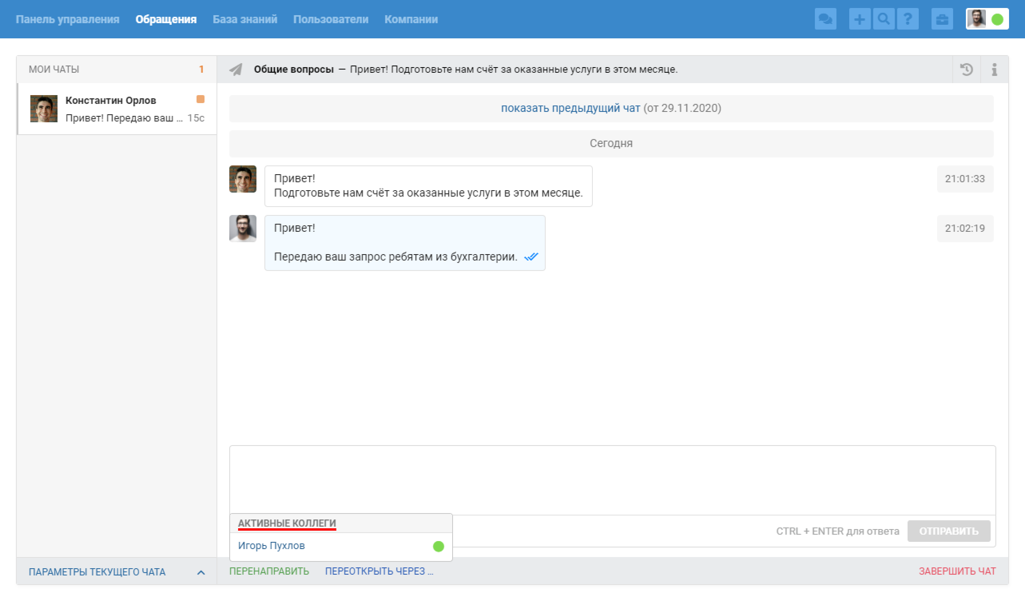Click ПЕРЕНАПРАВИТЬ button
This screenshot has height=601, width=1025.
[x=269, y=572]
